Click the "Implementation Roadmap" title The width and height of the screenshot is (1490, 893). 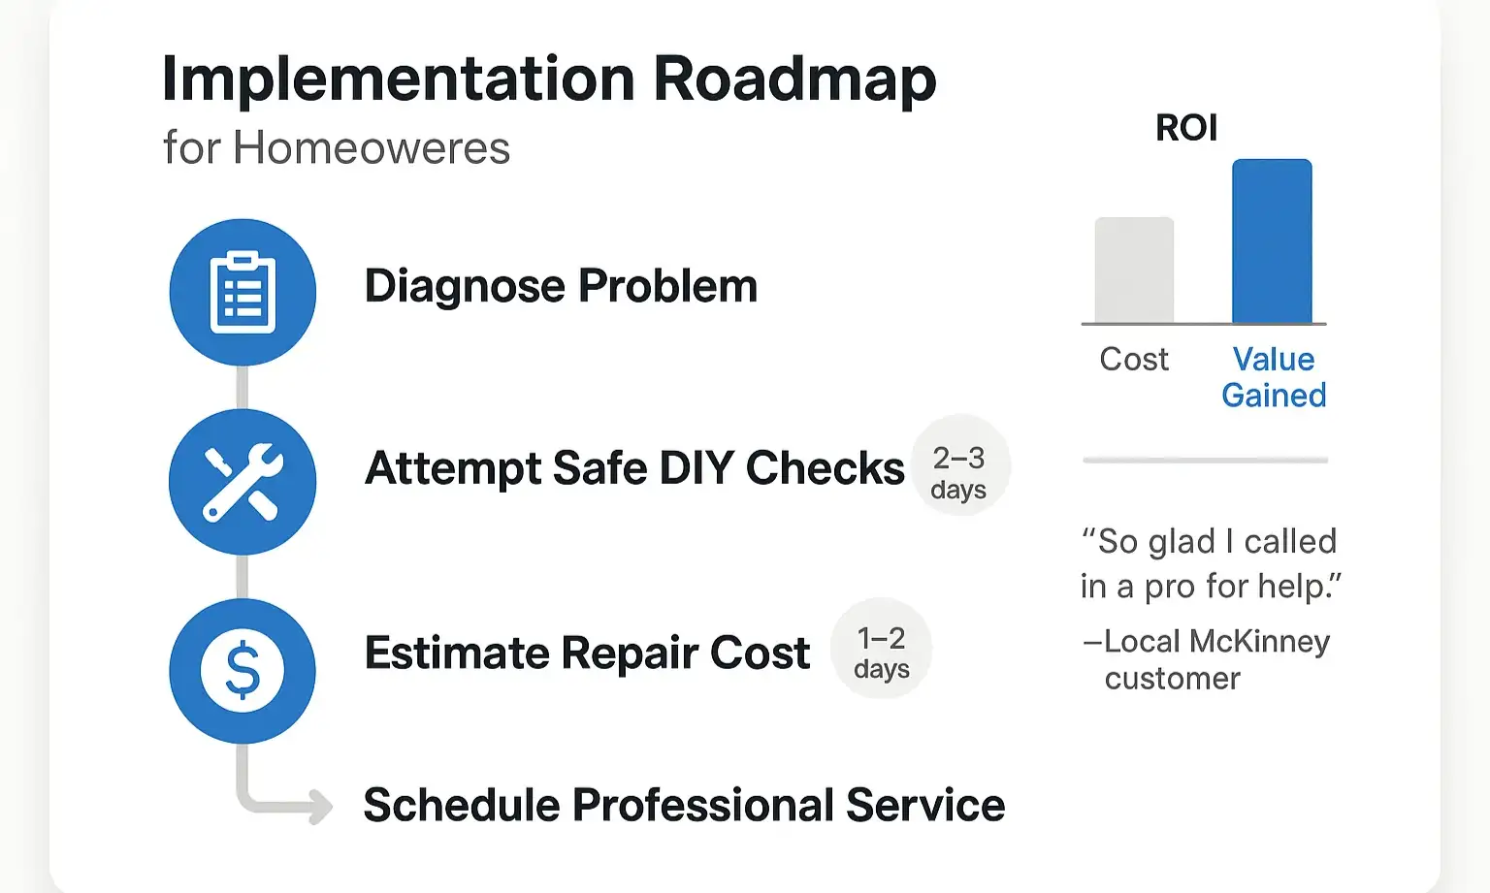tap(549, 79)
